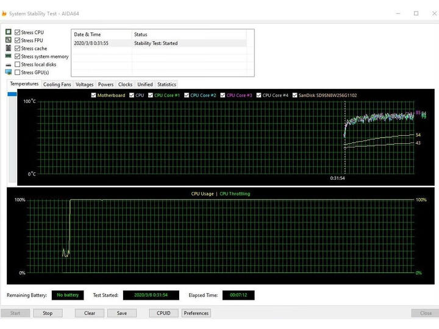This screenshot has height=329, width=439.
Task: Click the Stress CPU chip icon
Action: [9, 32]
